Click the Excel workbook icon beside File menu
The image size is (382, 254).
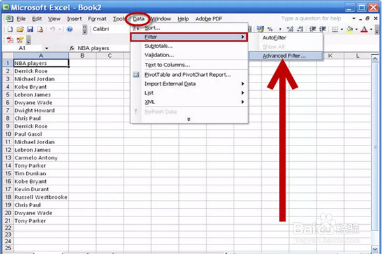(x=10, y=18)
